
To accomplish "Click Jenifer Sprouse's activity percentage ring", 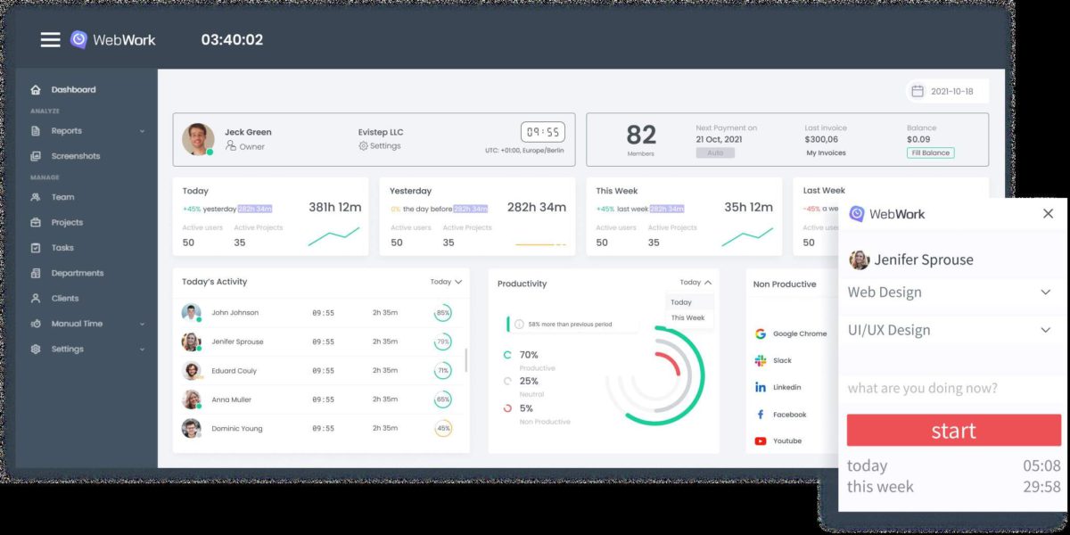I will pyautogui.click(x=443, y=342).
